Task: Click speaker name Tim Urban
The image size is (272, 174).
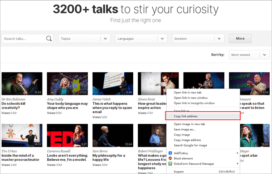Action: [9, 151]
